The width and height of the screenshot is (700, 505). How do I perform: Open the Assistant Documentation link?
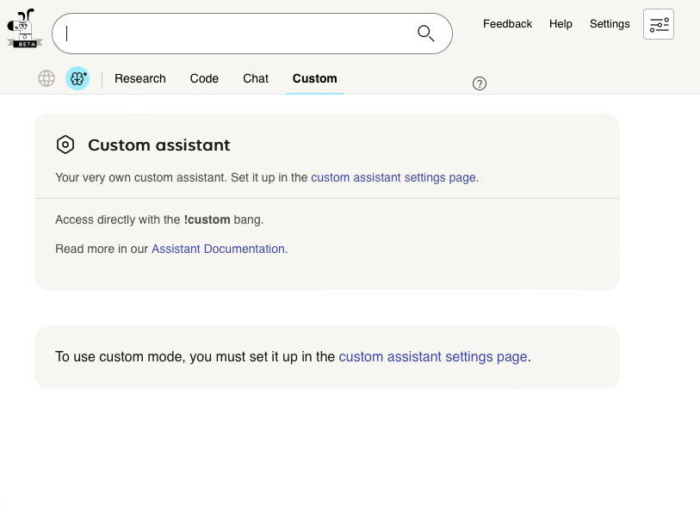[x=218, y=249]
